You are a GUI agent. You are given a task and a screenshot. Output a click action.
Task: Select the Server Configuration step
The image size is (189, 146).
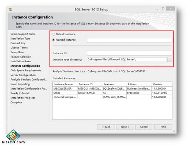[x=23, y=75]
